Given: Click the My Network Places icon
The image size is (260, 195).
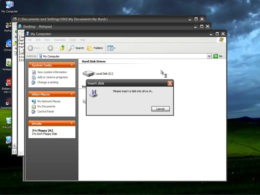Looking at the screenshot, I should tap(34, 101).
